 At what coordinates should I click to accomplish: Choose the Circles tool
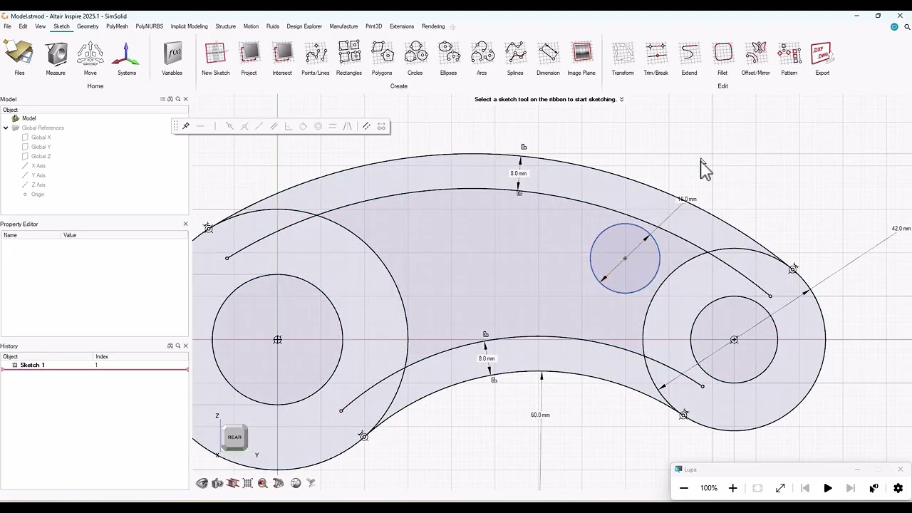pos(415,53)
